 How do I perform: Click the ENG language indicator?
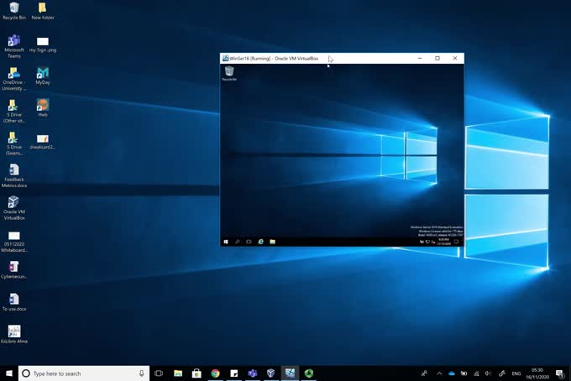point(516,373)
